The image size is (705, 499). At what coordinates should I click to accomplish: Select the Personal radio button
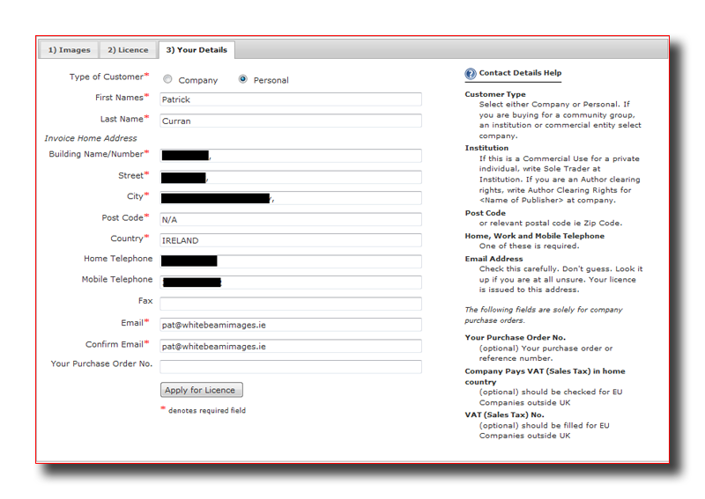pos(243,79)
